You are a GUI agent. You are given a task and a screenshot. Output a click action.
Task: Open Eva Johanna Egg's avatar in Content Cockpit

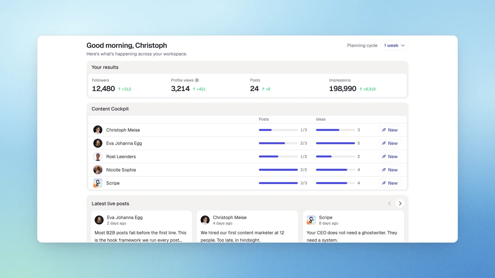click(98, 143)
